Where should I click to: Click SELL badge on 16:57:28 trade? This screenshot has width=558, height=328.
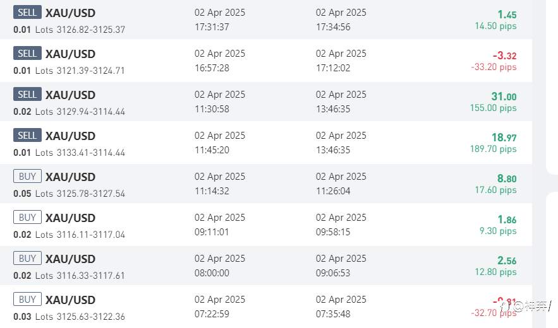tap(27, 54)
